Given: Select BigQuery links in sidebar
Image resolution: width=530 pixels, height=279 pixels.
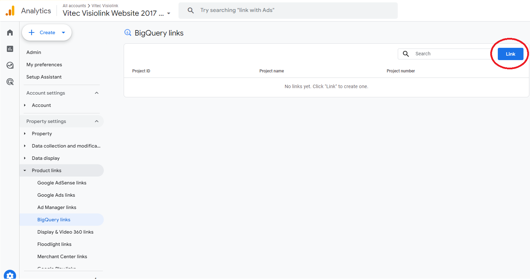Looking at the screenshot, I should (62, 220).
